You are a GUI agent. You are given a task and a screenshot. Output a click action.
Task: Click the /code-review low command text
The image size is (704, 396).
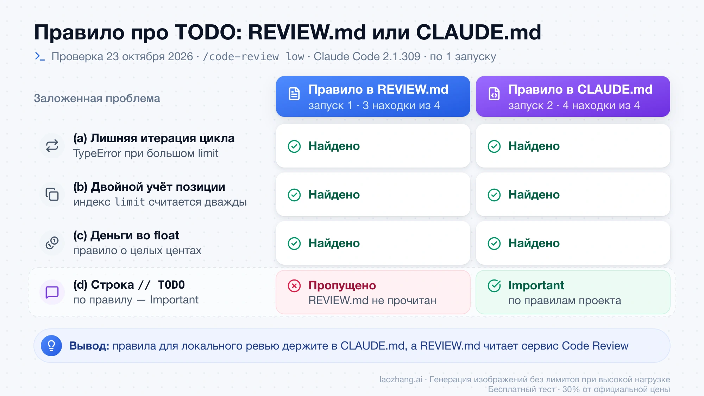point(253,57)
